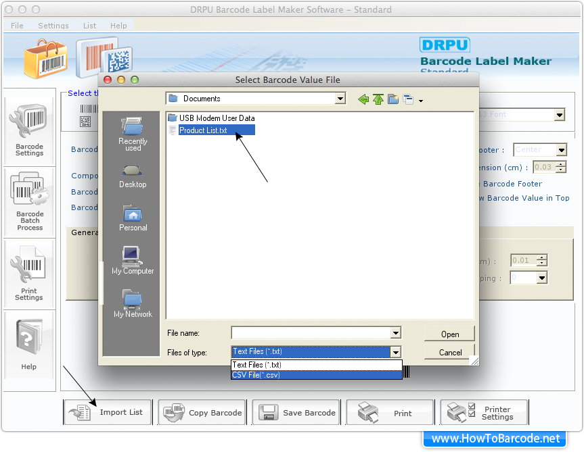This screenshot has width=584, height=452.
Task: Click the Copy Barcode button
Action: point(202,412)
